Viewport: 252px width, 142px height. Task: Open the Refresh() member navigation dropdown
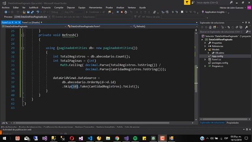point(197,26)
